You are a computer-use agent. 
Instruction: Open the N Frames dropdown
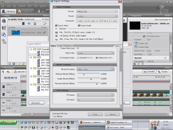pyautogui.click(x=95, y=100)
